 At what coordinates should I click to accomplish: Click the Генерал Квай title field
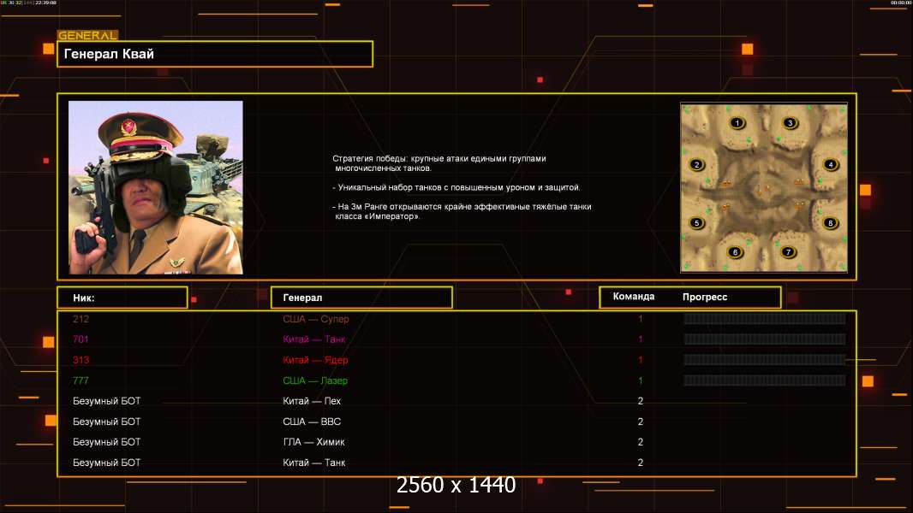click(x=214, y=54)
